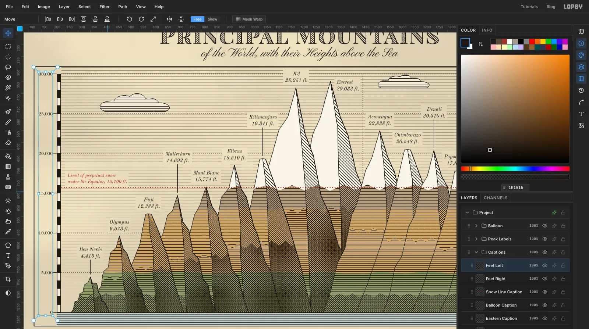
Task: Click the Mesh Warp button
Action: [249, 19]
